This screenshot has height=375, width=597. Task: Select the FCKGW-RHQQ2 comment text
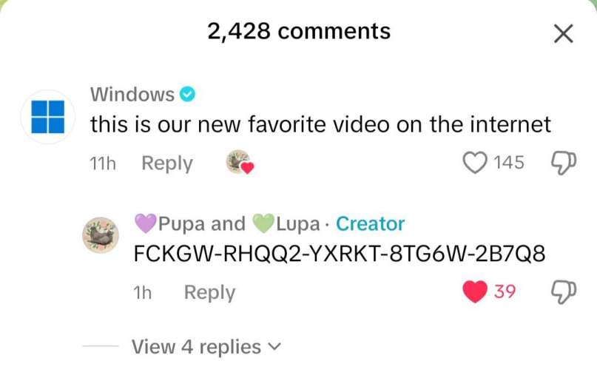point(340,254)
